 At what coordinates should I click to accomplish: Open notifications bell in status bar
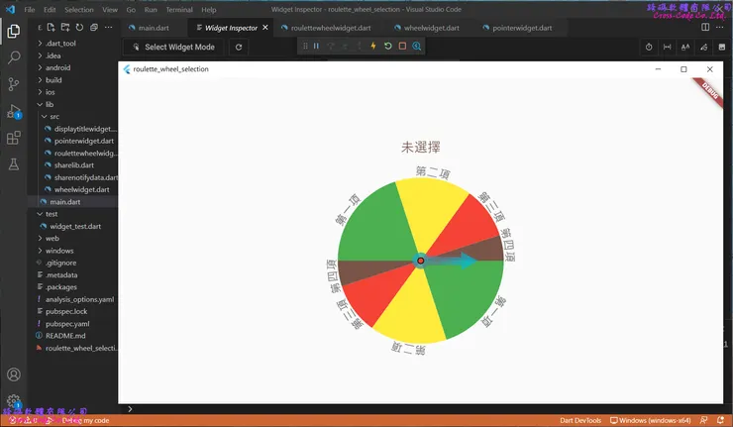pos(720,420)
